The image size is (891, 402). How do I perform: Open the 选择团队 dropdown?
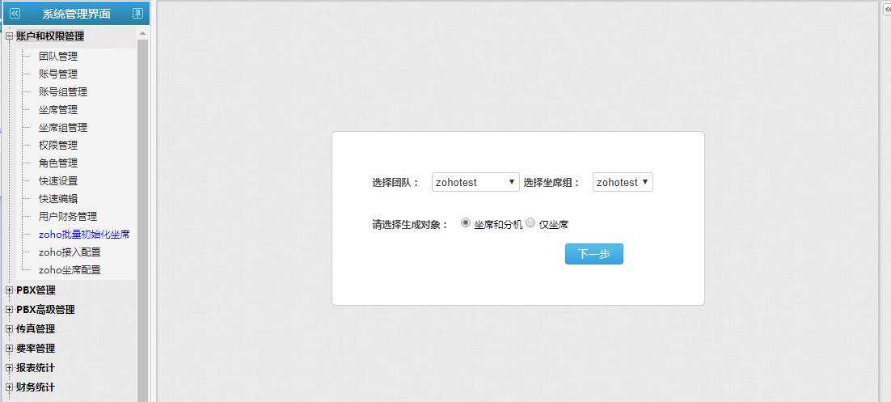pyautogui.click(x=475, y=182)
